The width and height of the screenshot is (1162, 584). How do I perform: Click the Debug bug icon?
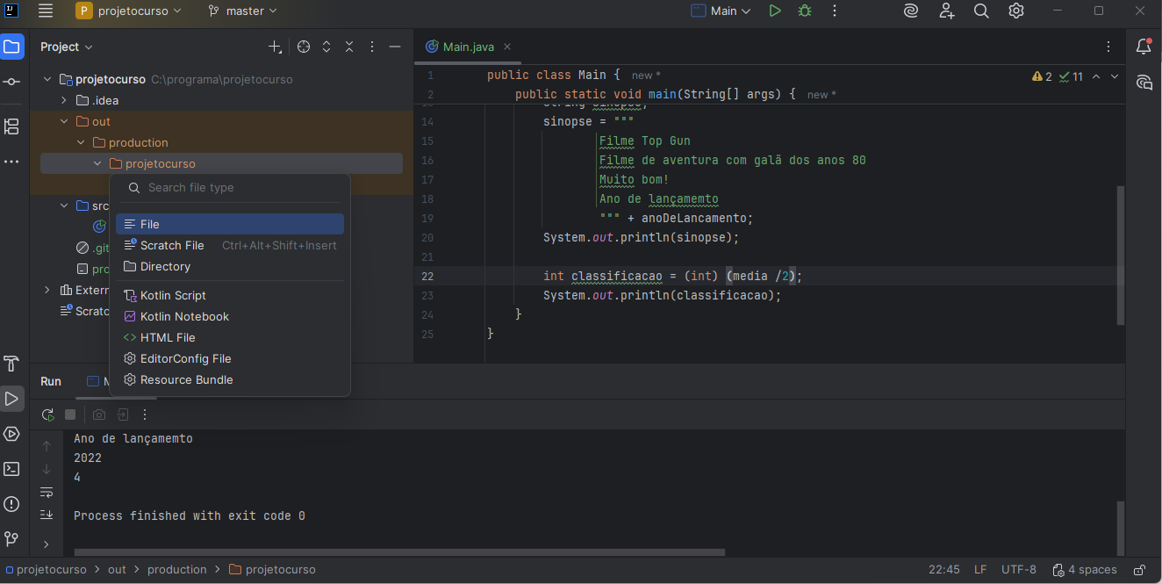click(804, 11)
